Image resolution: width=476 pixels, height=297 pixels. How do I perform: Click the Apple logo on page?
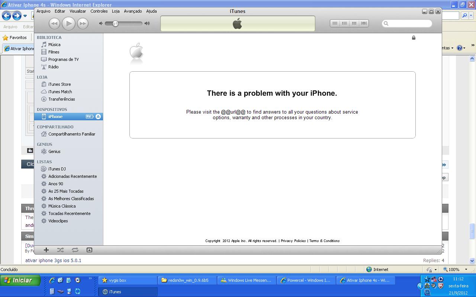coord(136,51)
